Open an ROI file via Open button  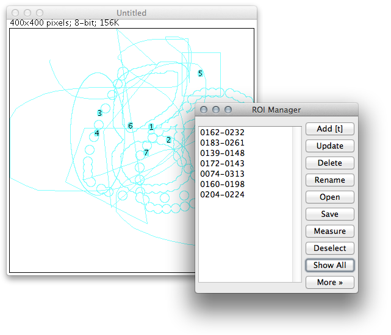(x=329, y=197)
